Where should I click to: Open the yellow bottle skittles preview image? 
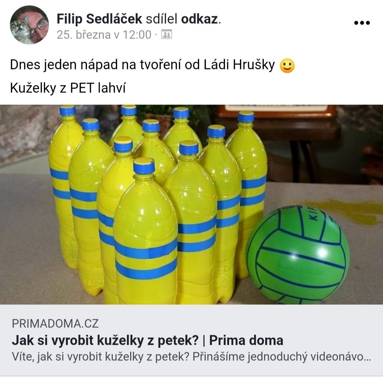click(191, 204)
